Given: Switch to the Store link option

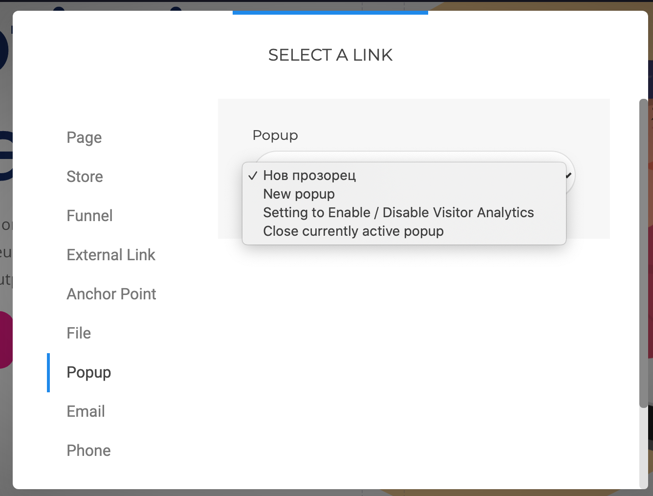Looking at the screenshot, I should (85, 177).
